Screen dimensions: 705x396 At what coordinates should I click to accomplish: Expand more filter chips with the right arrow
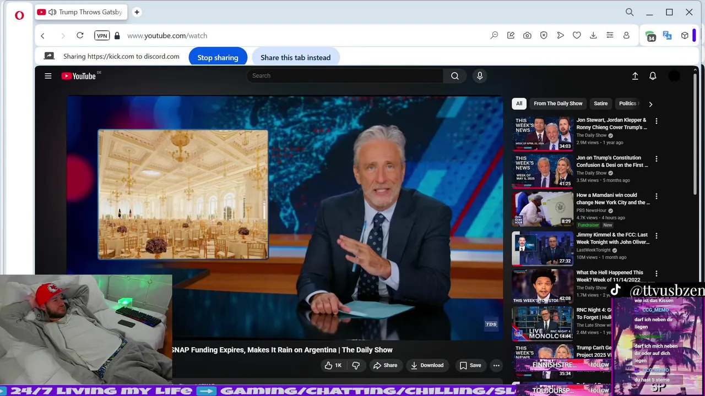(650, 104)
